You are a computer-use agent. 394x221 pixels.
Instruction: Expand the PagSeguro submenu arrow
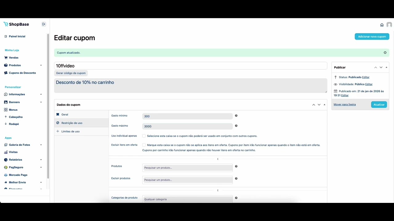point(41,168)
